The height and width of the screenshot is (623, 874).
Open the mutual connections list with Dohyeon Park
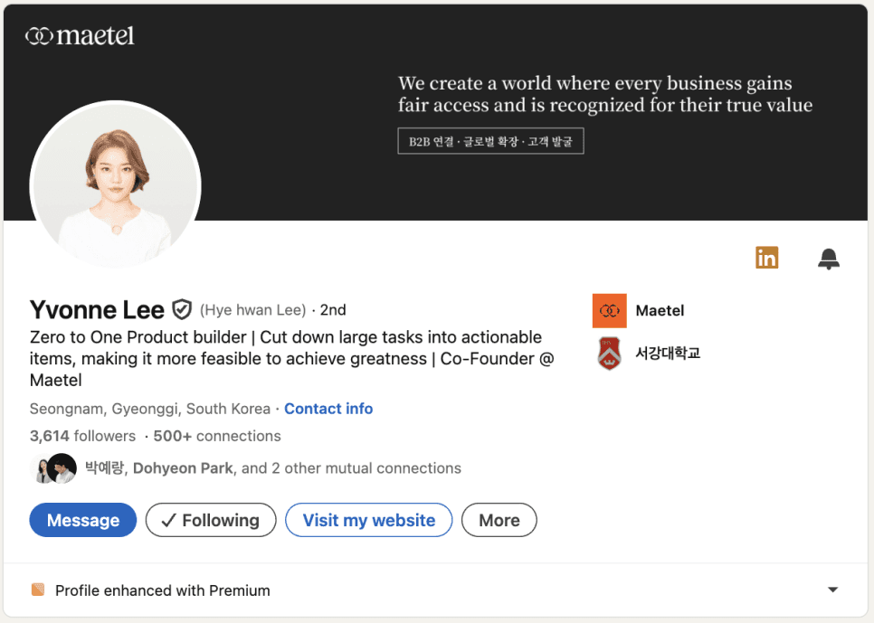pyautogui.click(x=272, y=468)
